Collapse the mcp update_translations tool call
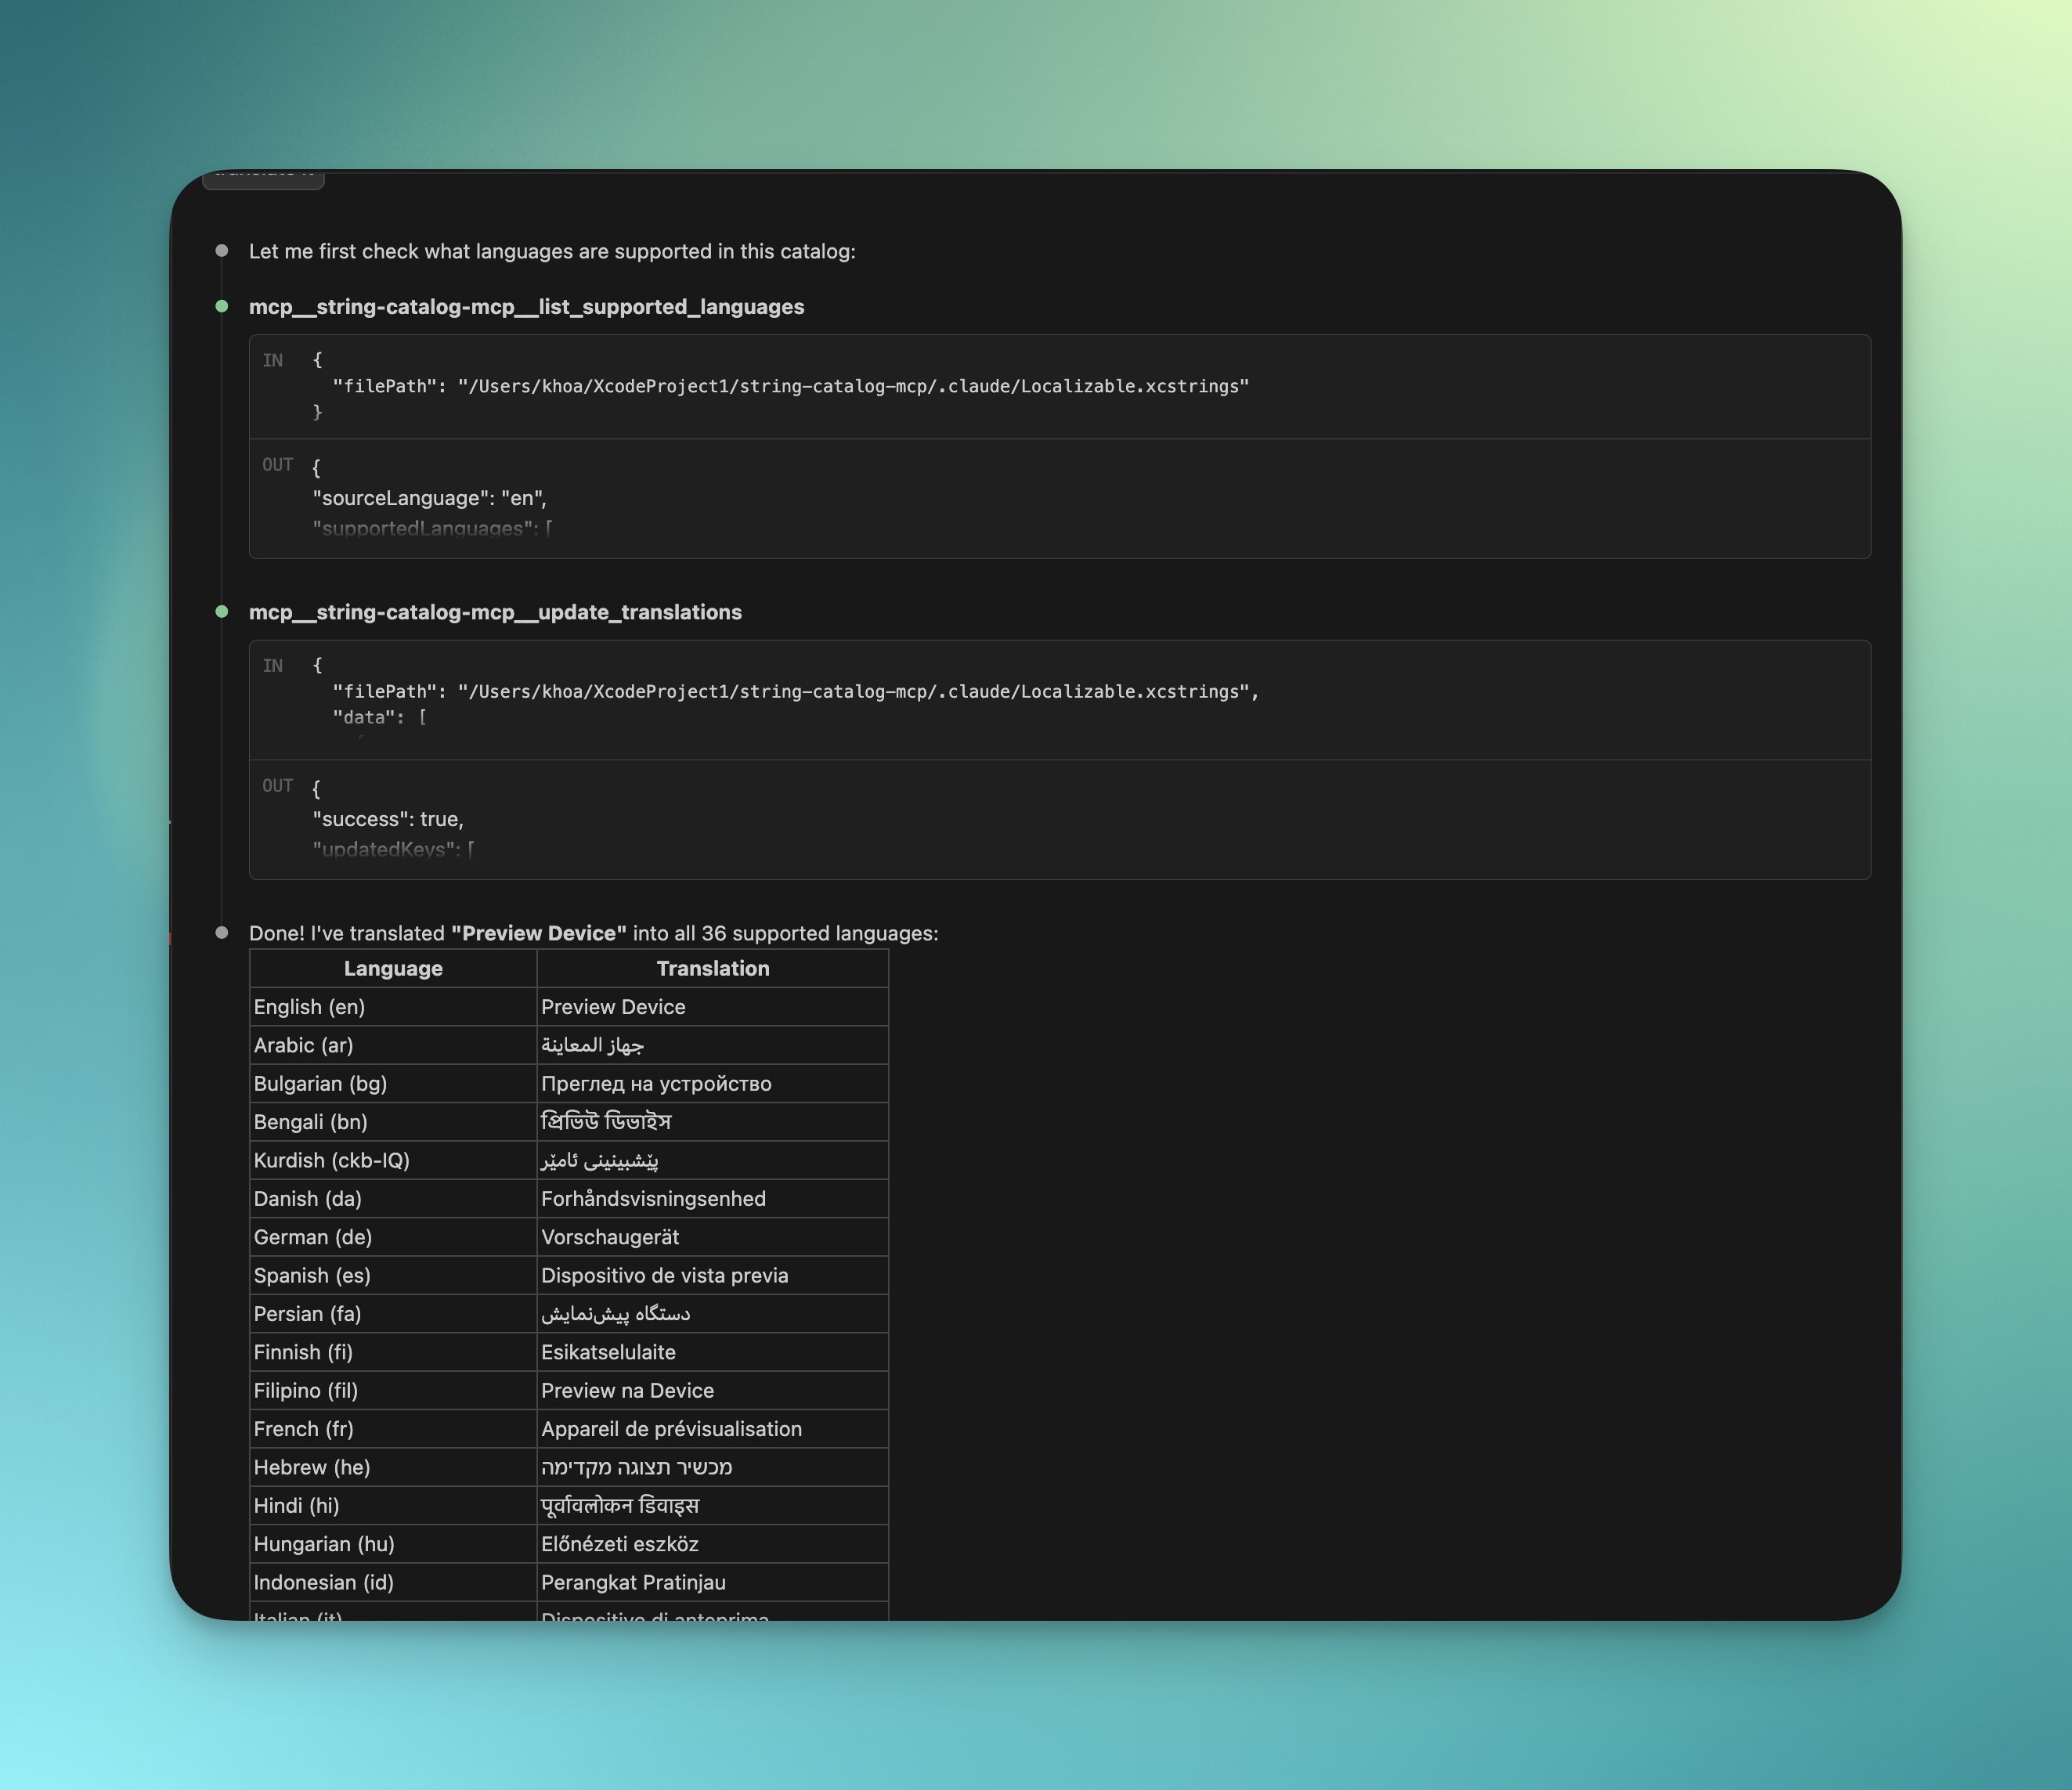The image size is (2072, 1790). [495, 612]
